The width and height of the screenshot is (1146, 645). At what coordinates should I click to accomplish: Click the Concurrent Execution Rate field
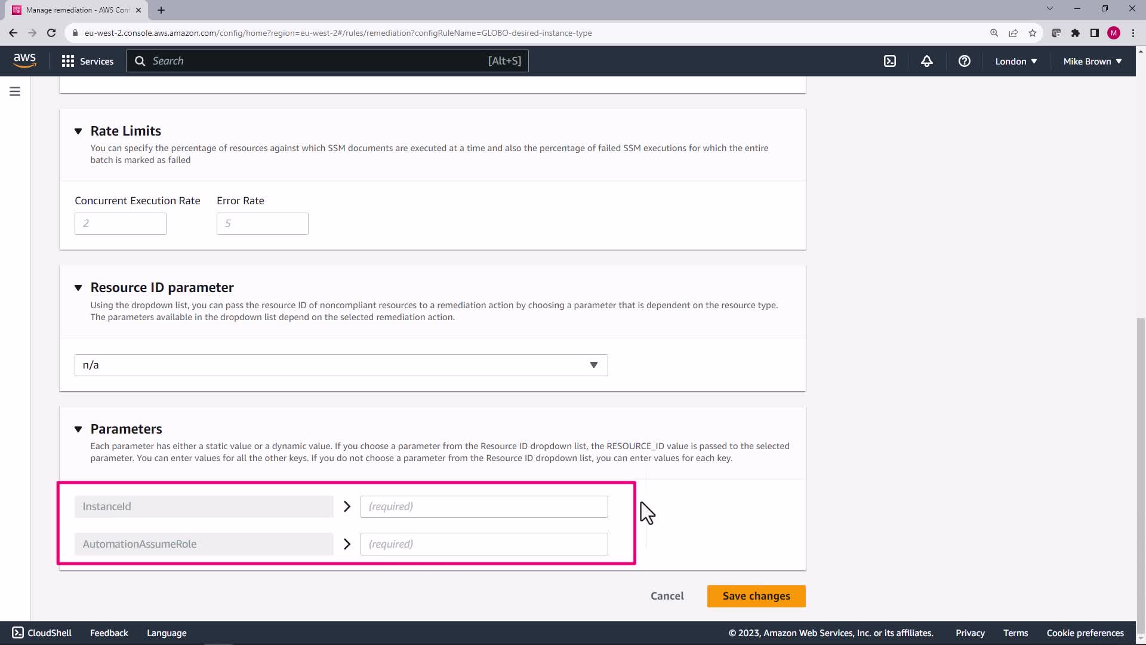[x=120, y=223]
